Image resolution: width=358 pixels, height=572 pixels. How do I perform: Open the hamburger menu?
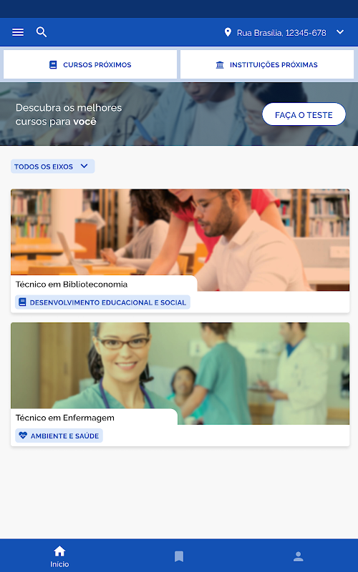(x=17, y=32)
